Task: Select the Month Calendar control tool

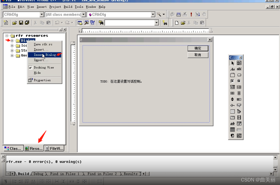Action: [x=232, y=130]
